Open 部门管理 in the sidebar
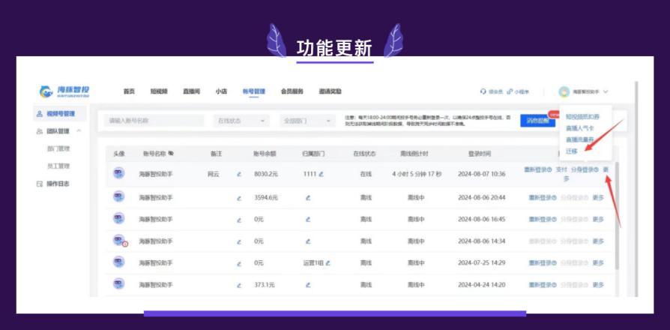The height and width of the screenshot is (330, 670). 58,148
